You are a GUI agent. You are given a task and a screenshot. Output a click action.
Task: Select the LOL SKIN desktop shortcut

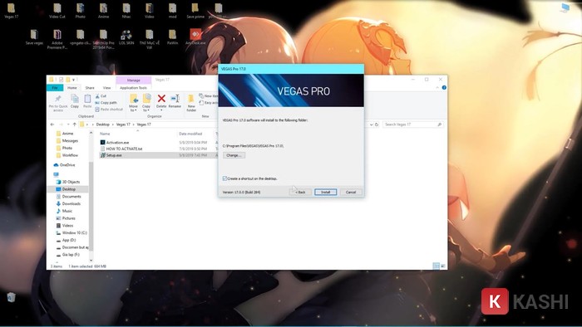pos(126,37)
